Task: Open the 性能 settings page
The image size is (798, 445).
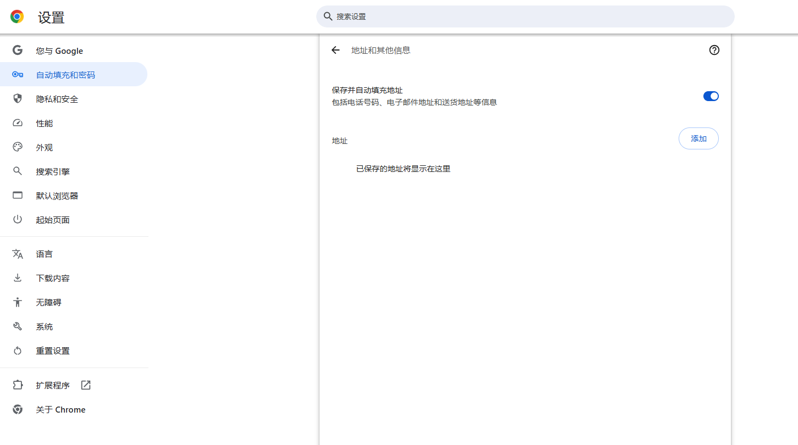Action: point(74,123)
